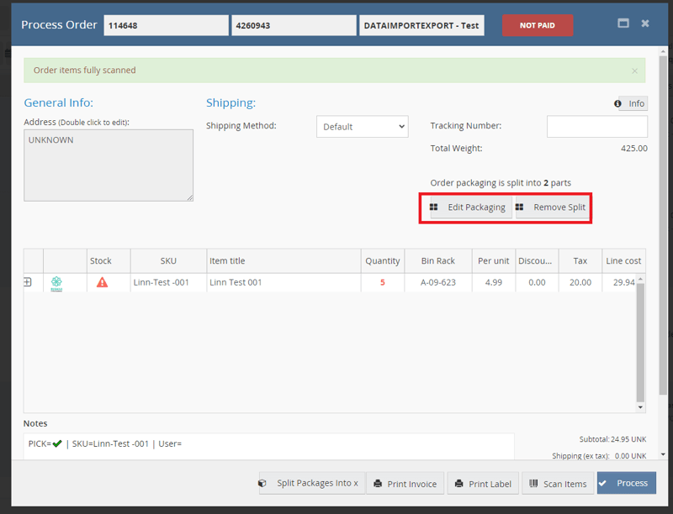Click the NOT PAID status badge
673x514 pixels.
tap(538, 25)
